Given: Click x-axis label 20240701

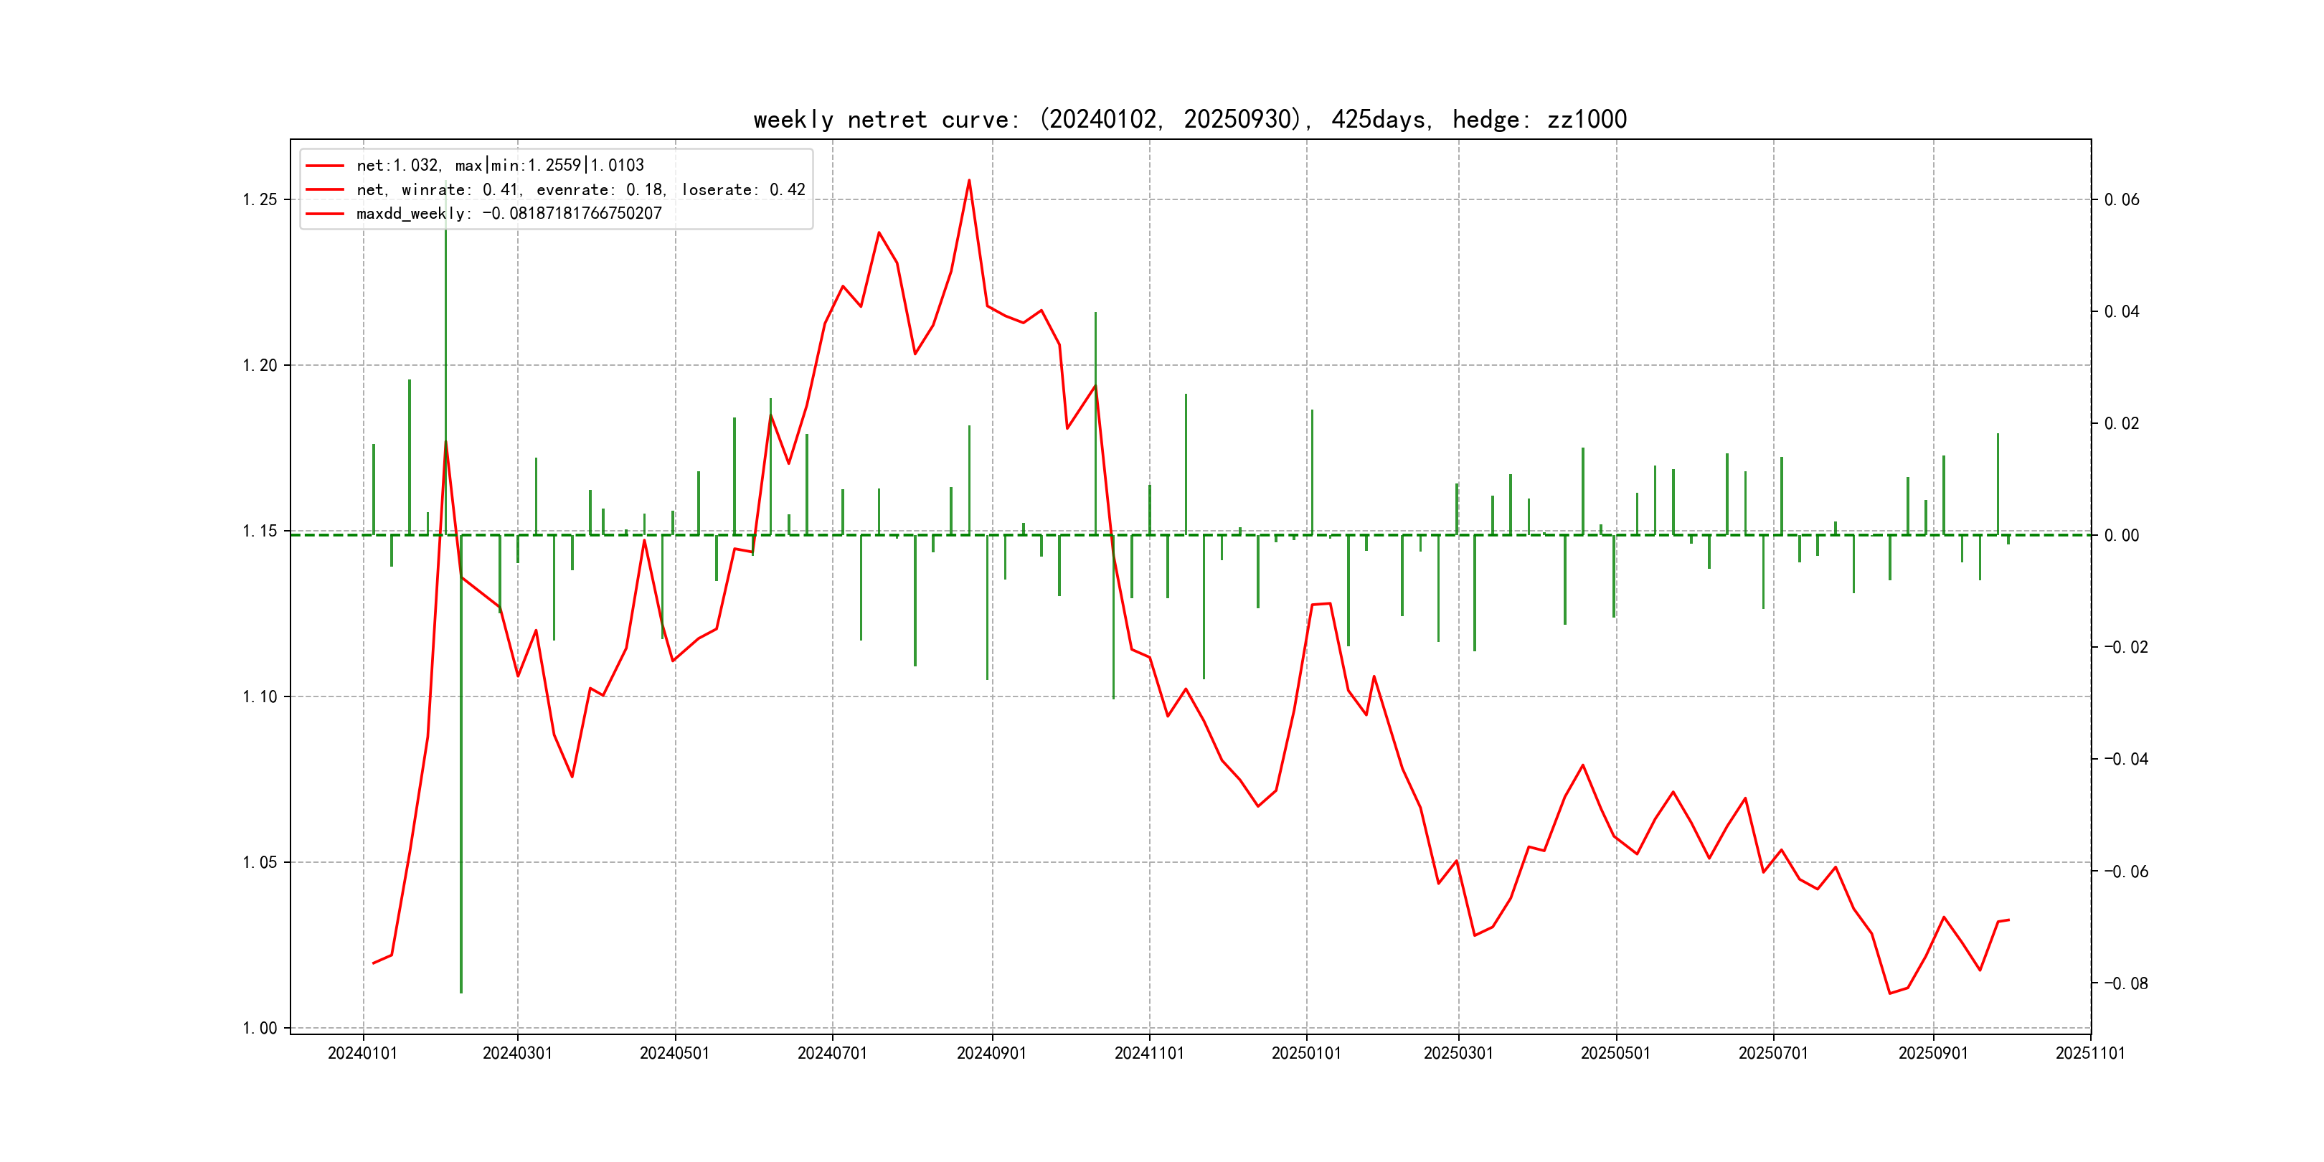Looking at the screenshot, I should point(832,1053).
